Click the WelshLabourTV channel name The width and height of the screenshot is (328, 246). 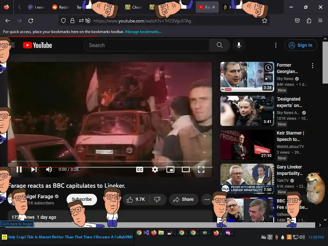tap(290, 147)
